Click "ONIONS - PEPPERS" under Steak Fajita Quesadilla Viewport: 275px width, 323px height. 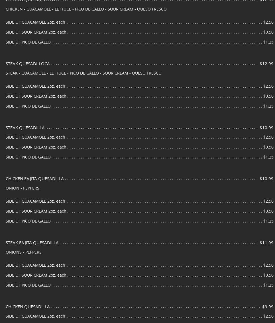(24, 252)
